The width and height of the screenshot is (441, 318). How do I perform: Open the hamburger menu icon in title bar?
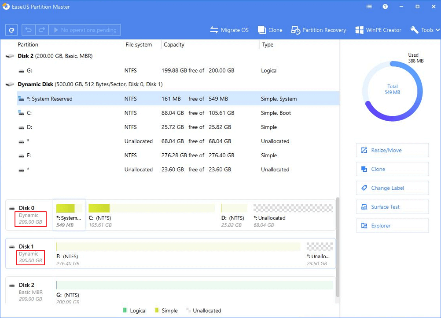(369, 7)
